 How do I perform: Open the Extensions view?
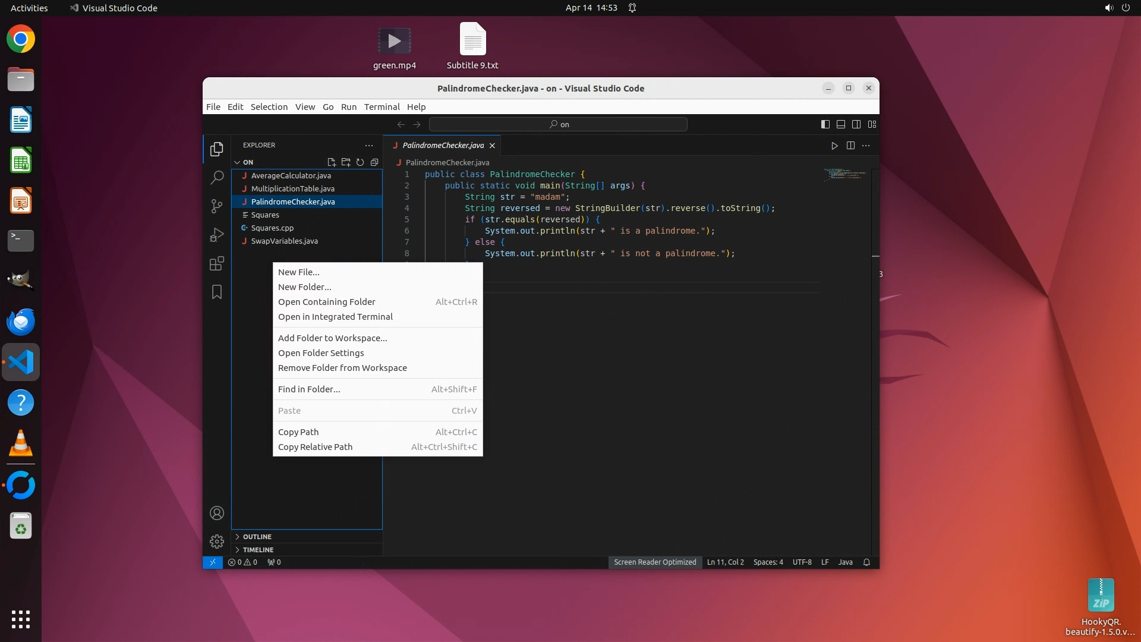point(217,263)
